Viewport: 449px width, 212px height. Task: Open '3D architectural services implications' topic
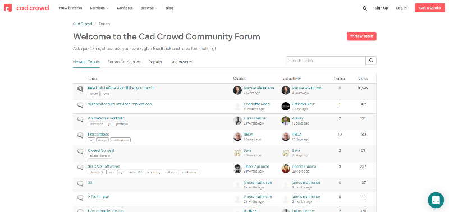click(120, 104)
